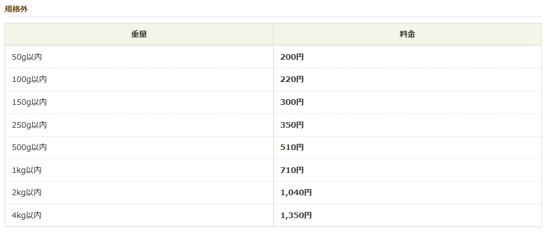This screenshot has width=548, height=232.
Task: Select the 100g以内 weight cell
Action: point(29,80)
